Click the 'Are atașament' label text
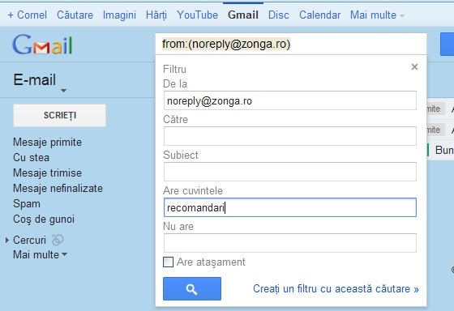 coord(211,262)
